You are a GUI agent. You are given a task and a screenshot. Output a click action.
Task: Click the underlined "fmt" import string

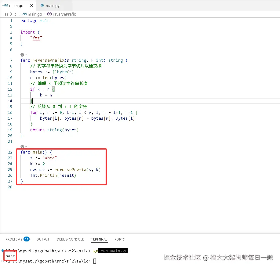(x=36, y=38)
